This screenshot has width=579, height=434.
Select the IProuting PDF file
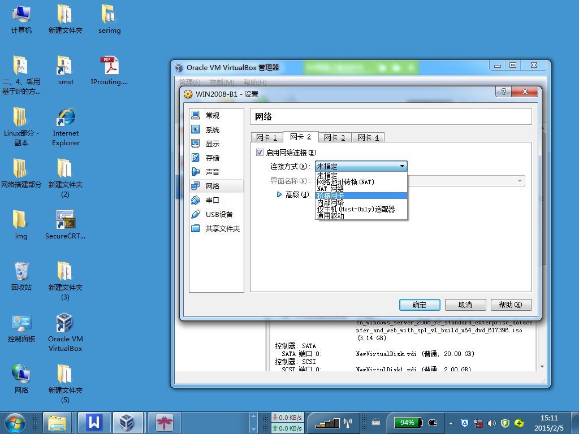[x=109, y=71]
